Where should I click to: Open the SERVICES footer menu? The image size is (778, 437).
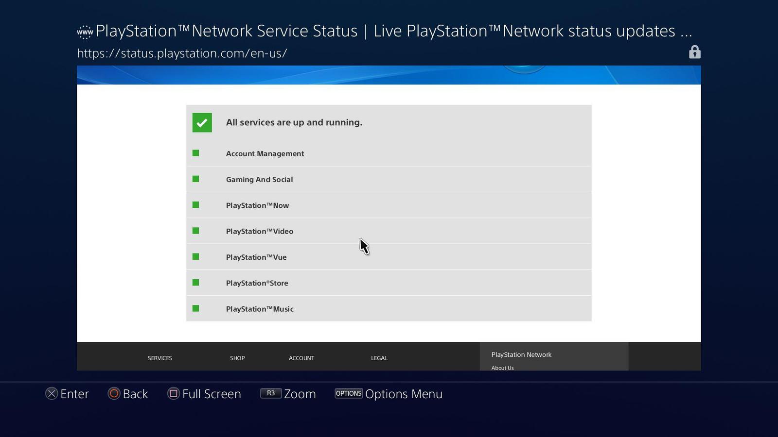point(160,358)
